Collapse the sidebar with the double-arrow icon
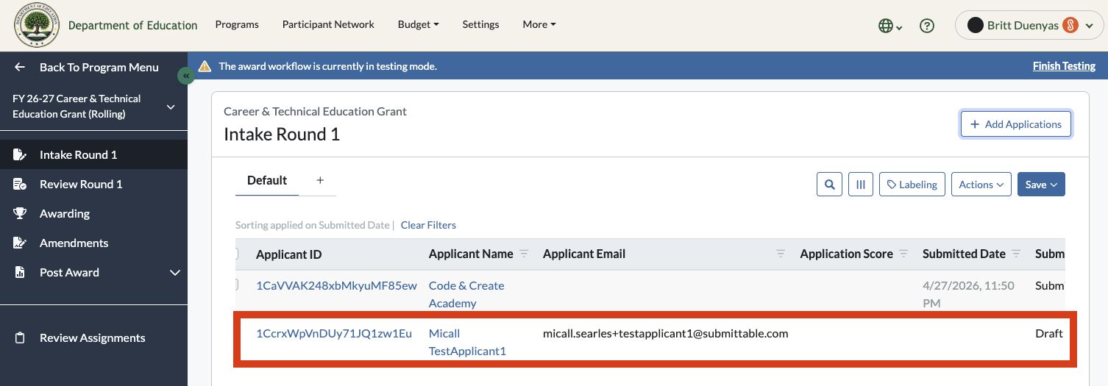This screenshot has width=1108, height=386. tap(186, 76)
